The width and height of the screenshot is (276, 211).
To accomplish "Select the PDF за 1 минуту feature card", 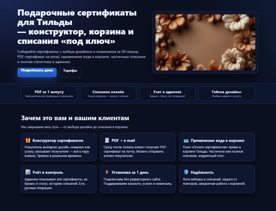I will 49,93.
